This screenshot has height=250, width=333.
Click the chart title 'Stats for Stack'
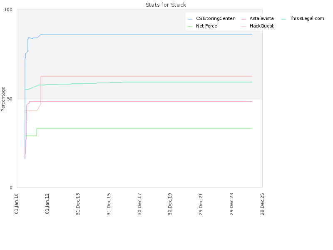pos(166,5)
